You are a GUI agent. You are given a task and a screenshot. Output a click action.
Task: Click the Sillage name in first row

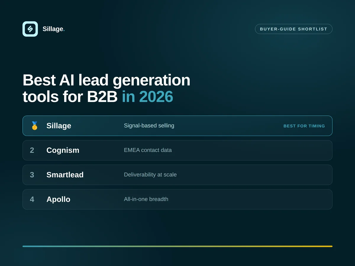click(59, 126)
